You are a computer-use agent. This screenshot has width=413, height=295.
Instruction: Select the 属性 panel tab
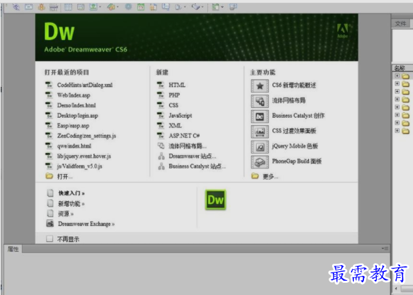tap(13, 249)
